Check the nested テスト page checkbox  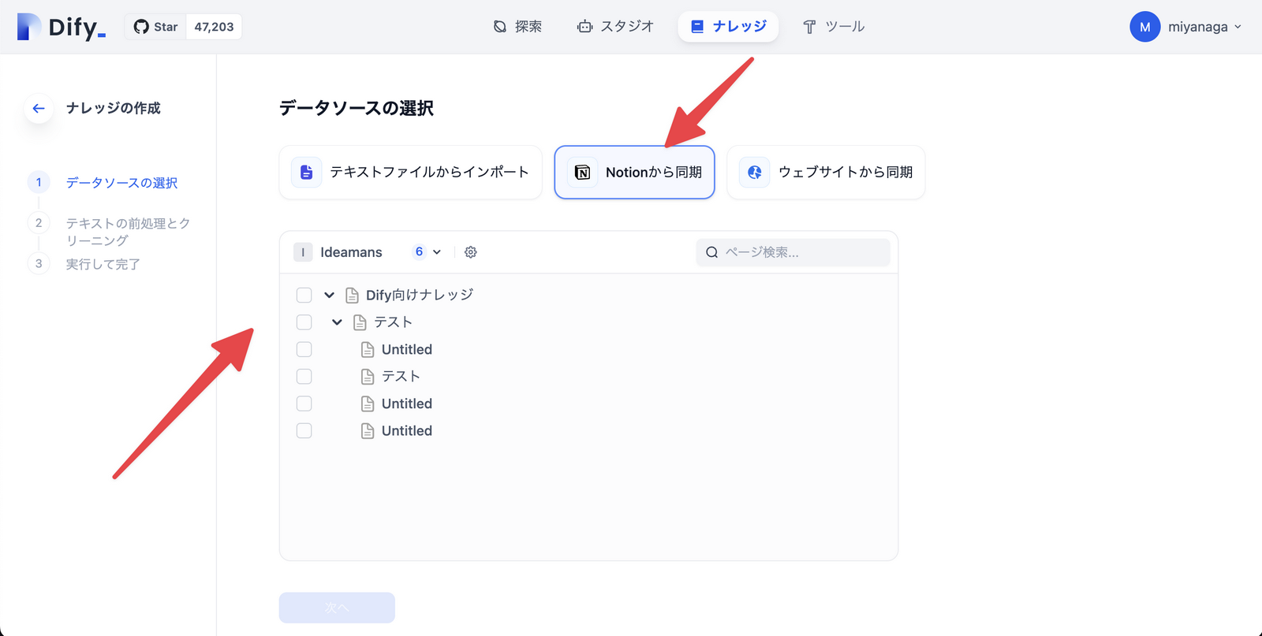304,377
